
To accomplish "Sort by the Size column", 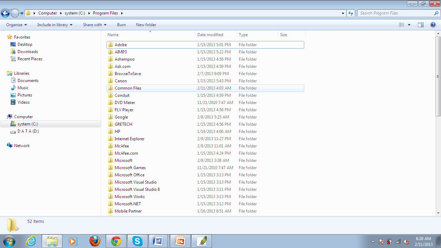I will (292, 35).
